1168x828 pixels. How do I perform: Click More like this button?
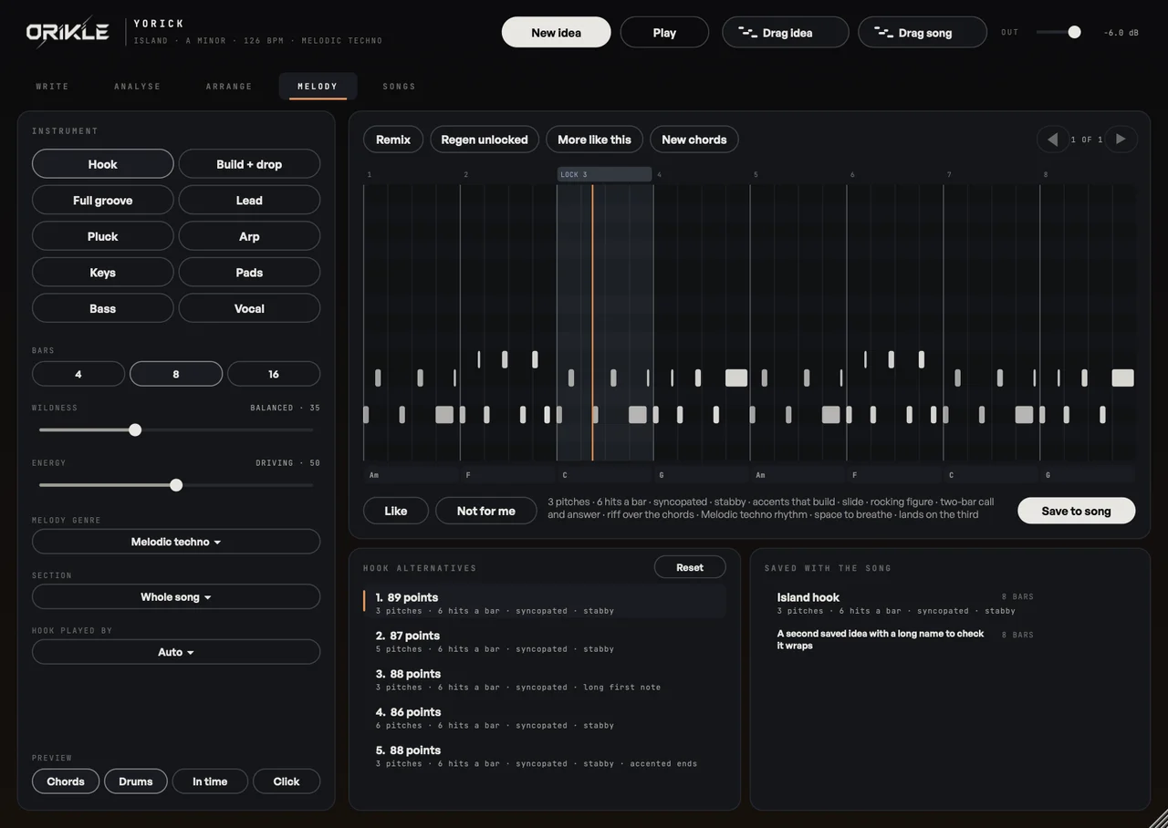(x=595, y=140)
